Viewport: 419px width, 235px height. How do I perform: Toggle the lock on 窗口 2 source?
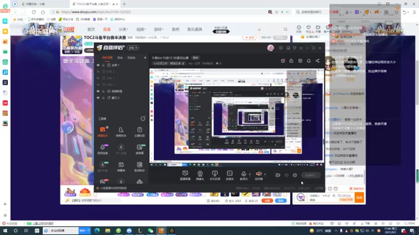(x=103, y=98)
